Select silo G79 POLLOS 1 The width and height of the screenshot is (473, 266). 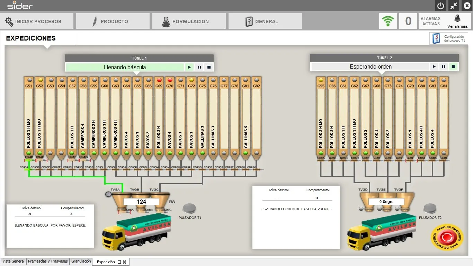[410, 118]
